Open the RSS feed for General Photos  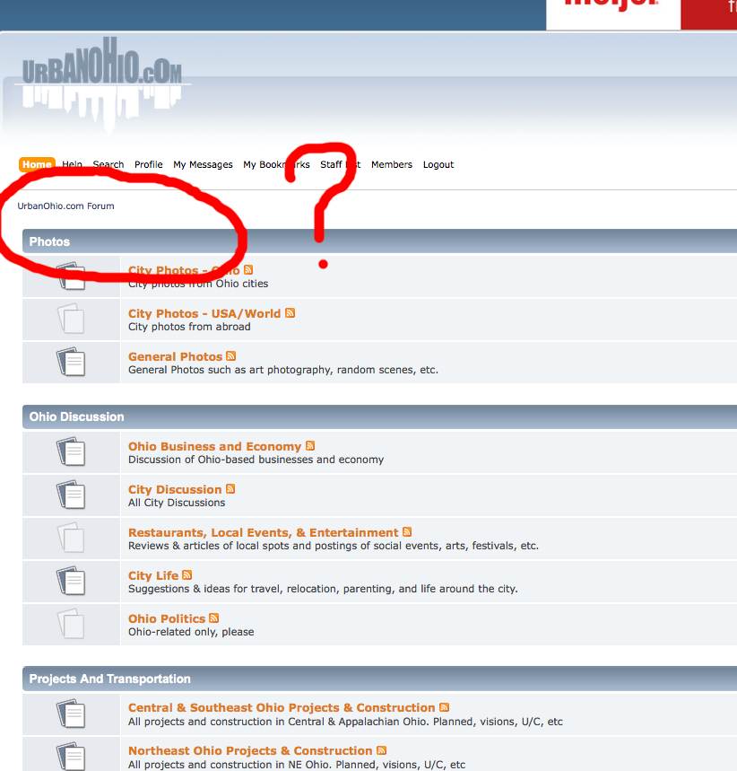click(x=231, y=356)
